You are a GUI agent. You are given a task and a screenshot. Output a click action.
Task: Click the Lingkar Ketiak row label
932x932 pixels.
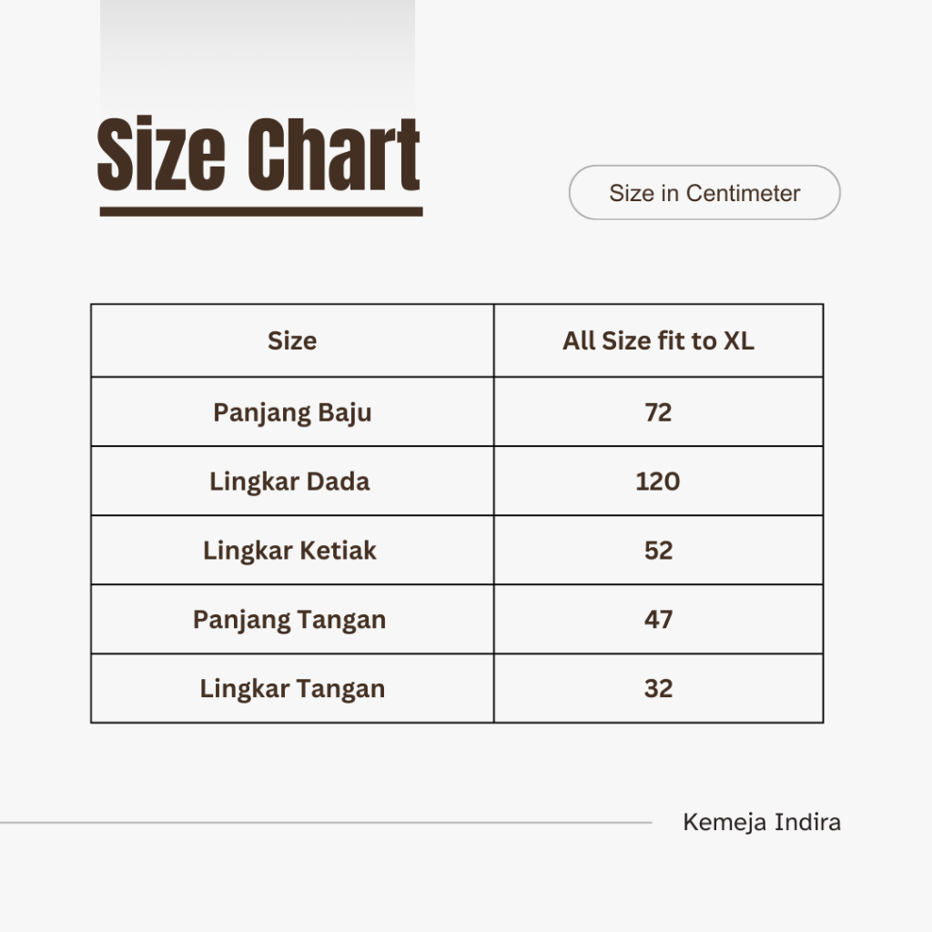[x=289, y=551]
